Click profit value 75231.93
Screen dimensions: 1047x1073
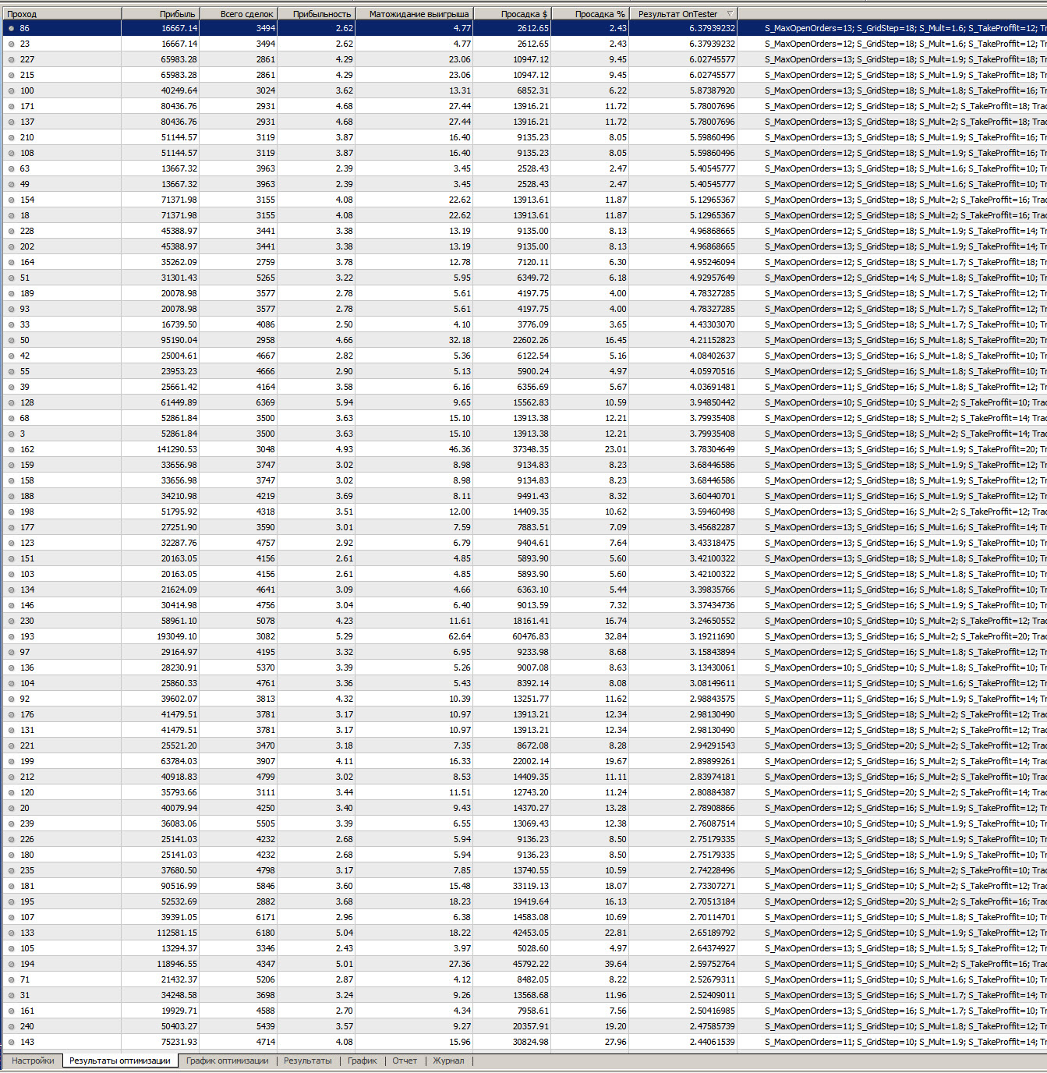pos(179,1042)
